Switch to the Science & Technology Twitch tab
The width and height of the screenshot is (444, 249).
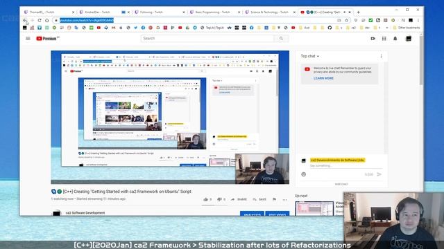pyautogui.click(x=269, y=12)
